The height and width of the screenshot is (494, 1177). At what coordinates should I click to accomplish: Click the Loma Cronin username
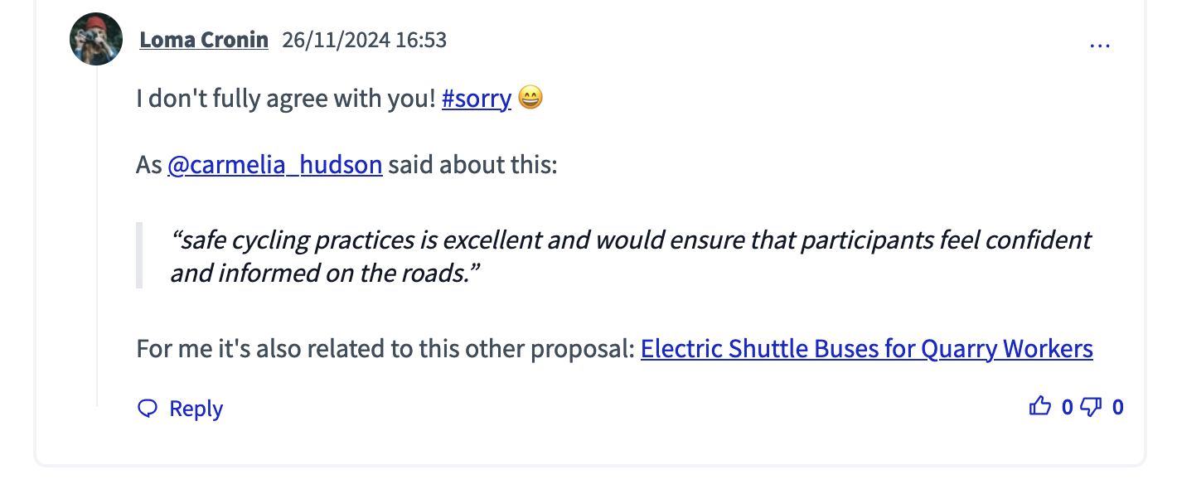tap(204, 39)
